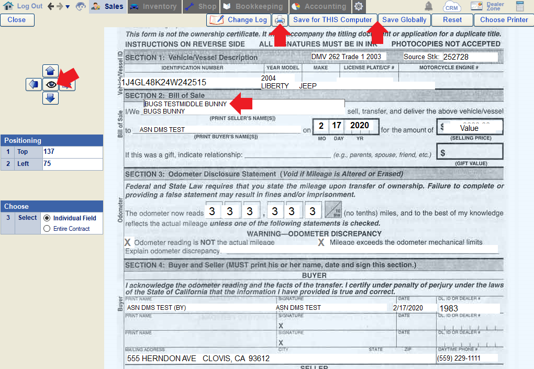Click Save Globally
The height and width of the screenshot is (369, 534).
pos(404,20)
